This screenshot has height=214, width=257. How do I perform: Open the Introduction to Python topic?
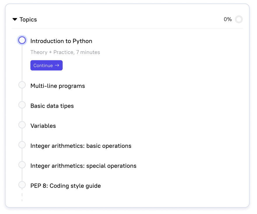pos(61,41)
